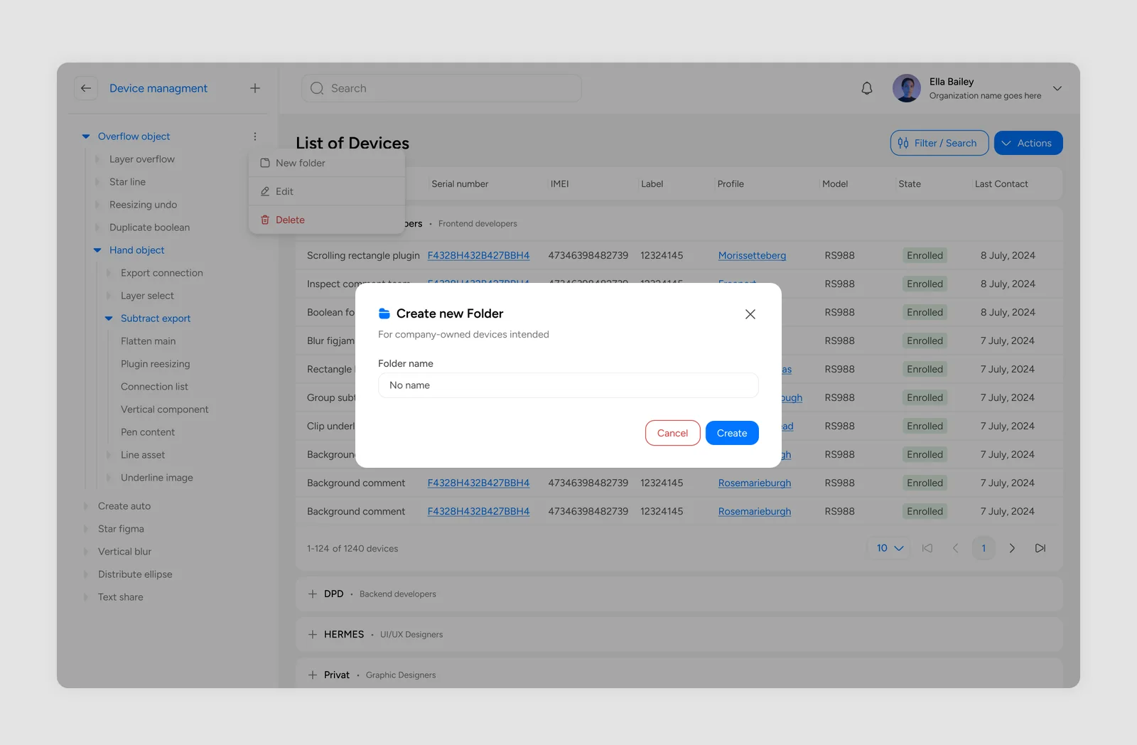Expand the HERMES group with plus icon

(x=313, y=634)
